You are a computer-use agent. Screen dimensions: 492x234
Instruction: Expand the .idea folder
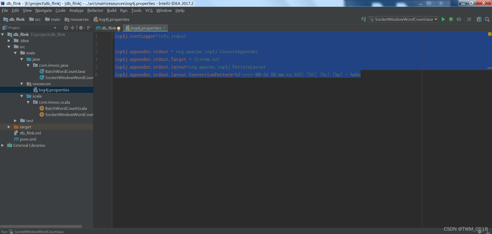(x=9, y=41)
